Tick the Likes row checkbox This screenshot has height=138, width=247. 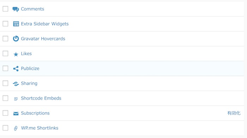(5, 54)
